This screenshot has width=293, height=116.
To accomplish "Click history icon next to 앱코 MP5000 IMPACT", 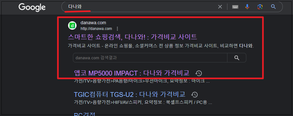I will coord(199,73).
